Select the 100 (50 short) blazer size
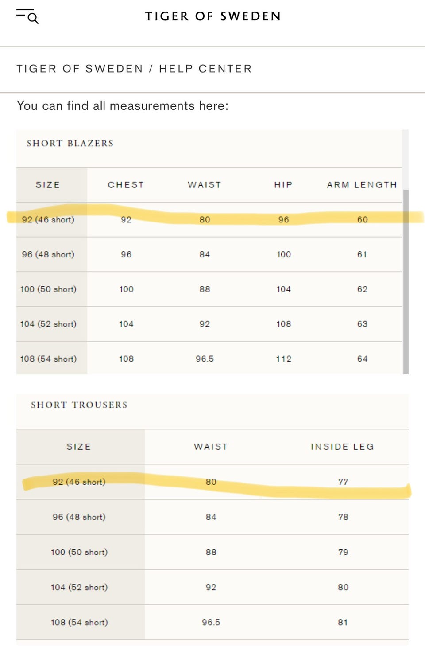The height and width of the screenshot is (647, 425). pyautogui.click(x=48, y=289)
